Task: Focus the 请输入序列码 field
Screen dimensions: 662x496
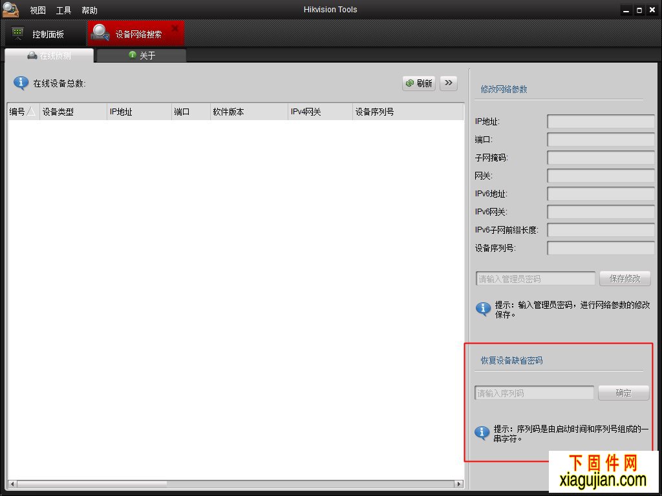Action: [x=534, y=393]
